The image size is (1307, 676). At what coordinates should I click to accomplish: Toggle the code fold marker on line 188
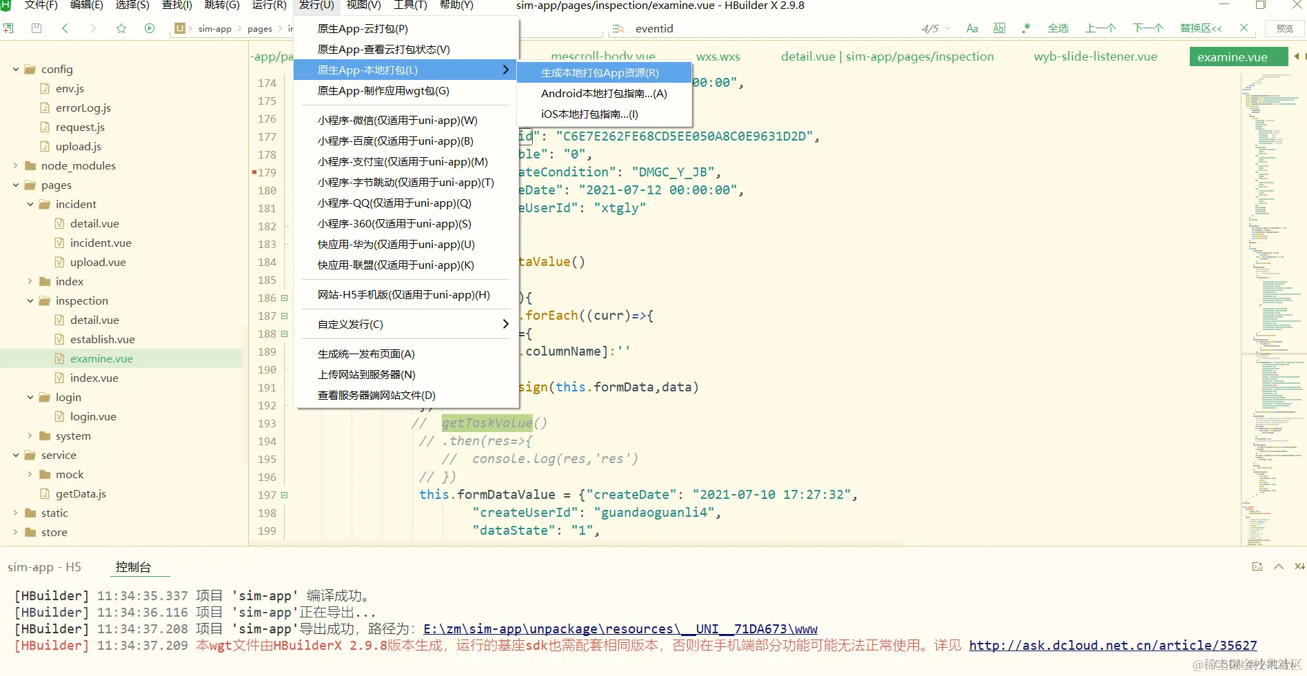tap(284, 334)
